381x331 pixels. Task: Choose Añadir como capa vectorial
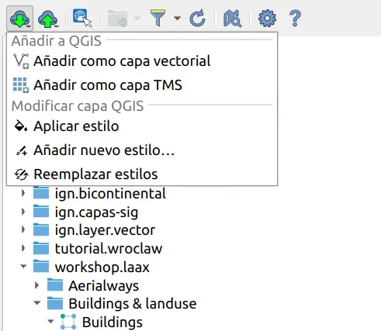(142, 61)
